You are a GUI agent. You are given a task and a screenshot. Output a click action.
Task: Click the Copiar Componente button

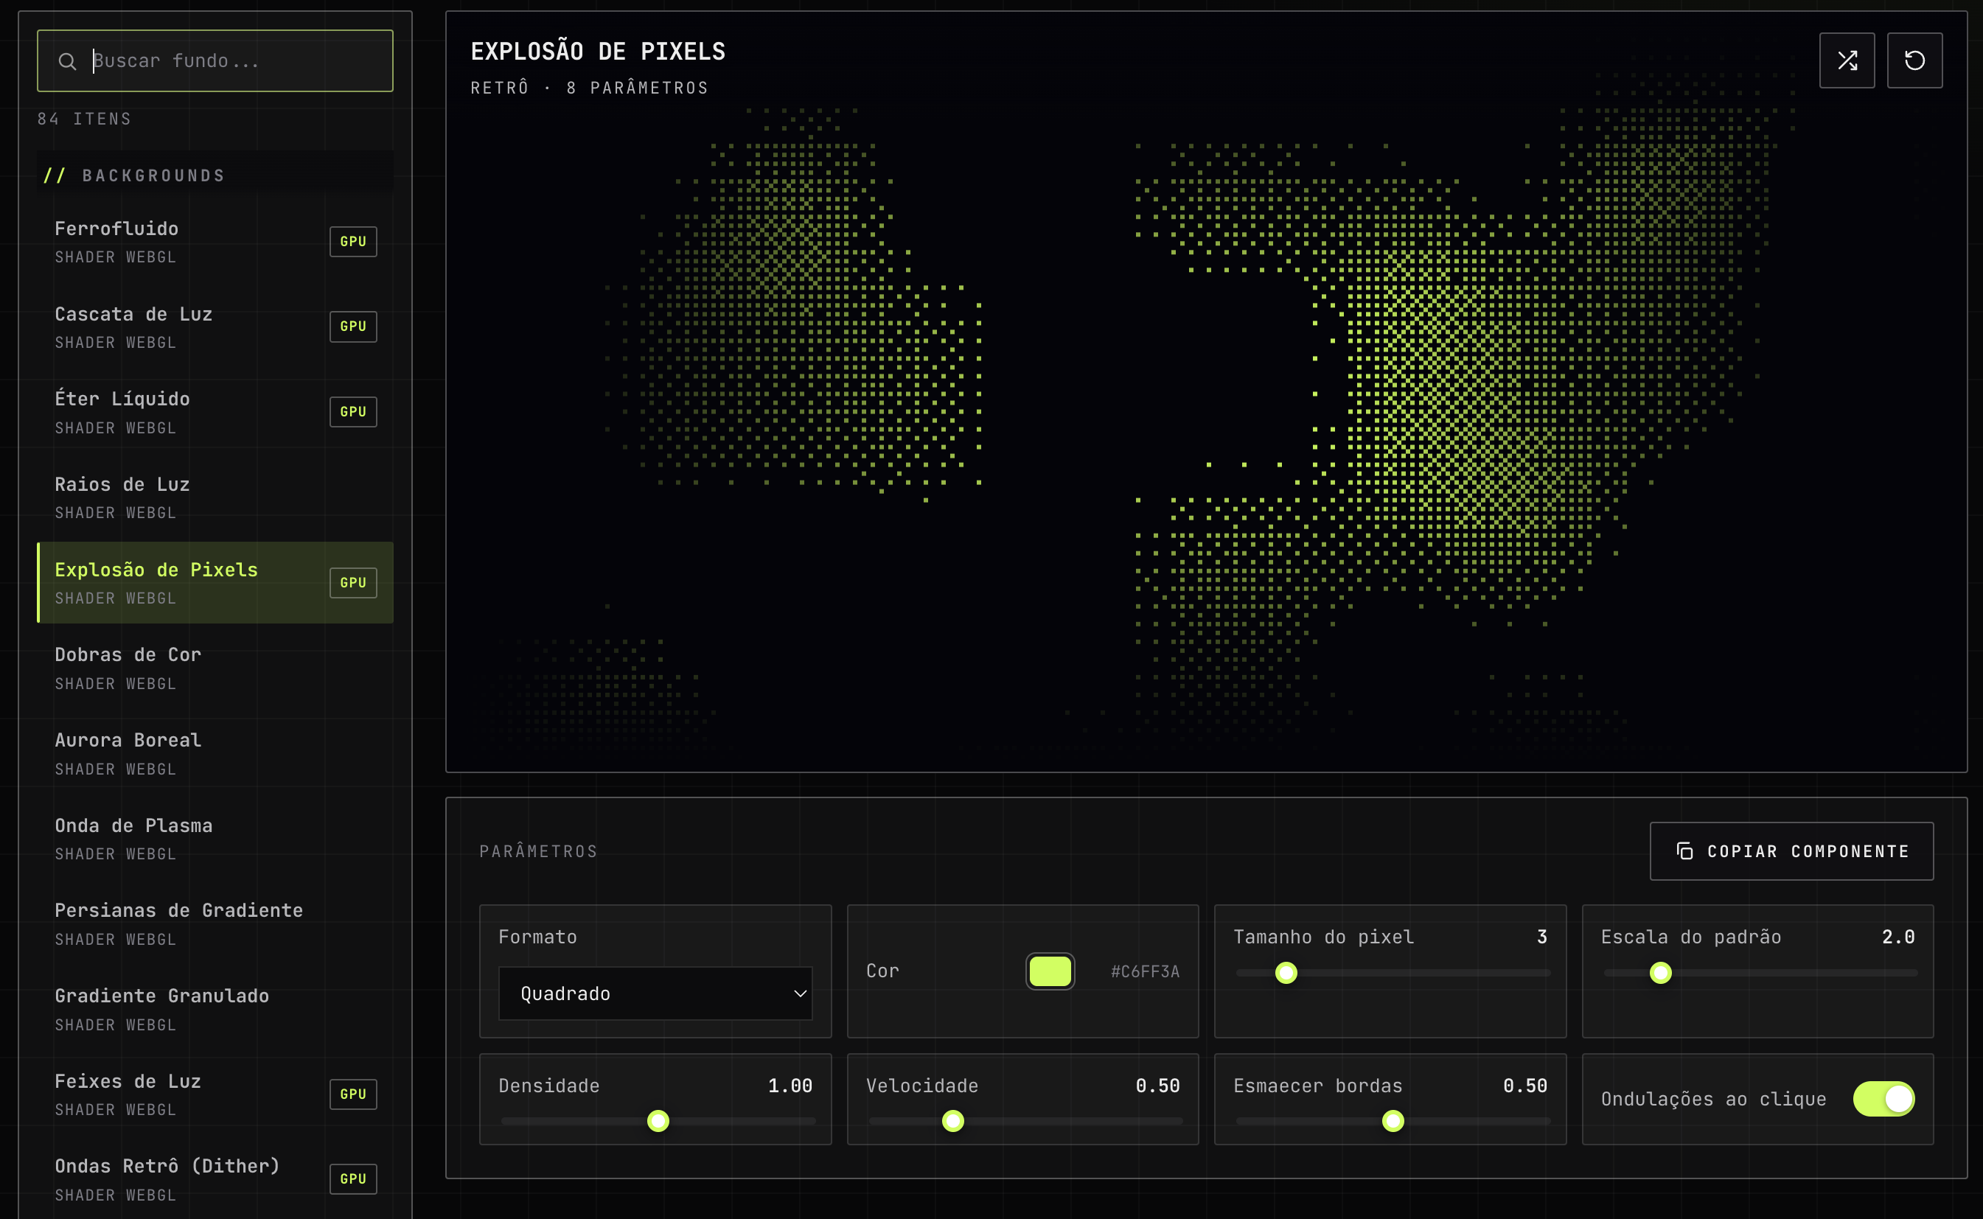pyautogui.click(x=1791, y=851)
